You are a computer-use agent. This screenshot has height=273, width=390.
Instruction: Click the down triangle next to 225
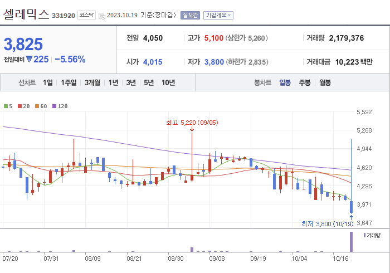click(29, 59)
